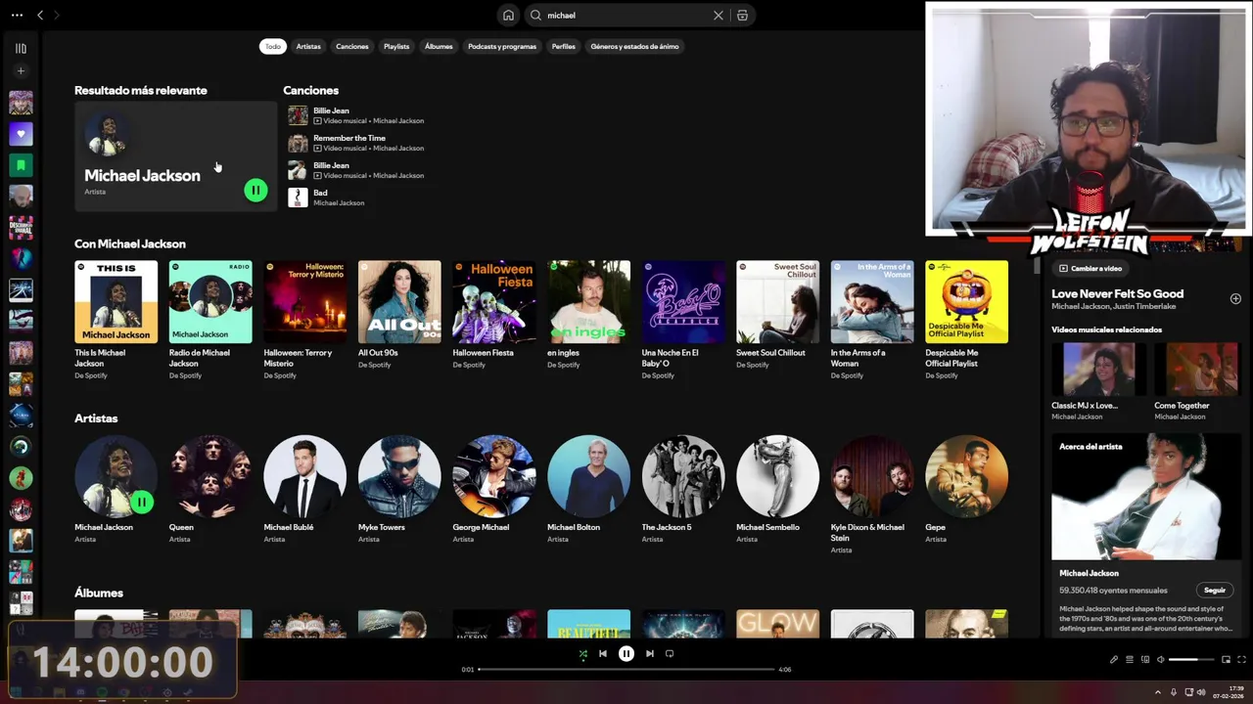Screen dimensions: 1253x704
Task: Toggle shuffle in the player bar
Action: coord(582,654)
